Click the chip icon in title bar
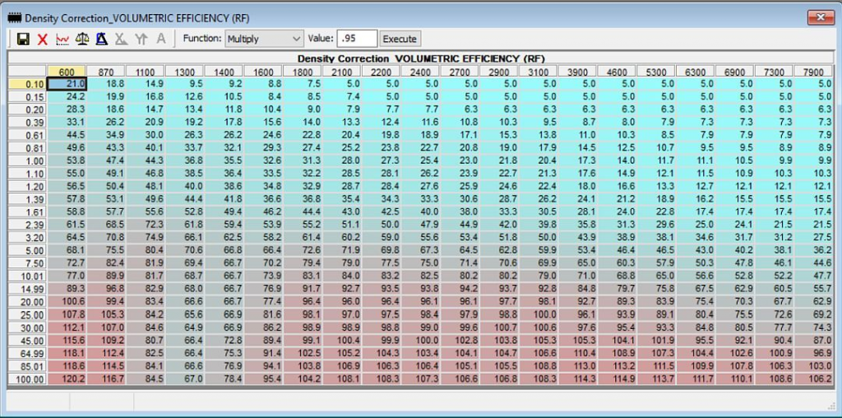This screenshot has width=842, height=418. 14,16
